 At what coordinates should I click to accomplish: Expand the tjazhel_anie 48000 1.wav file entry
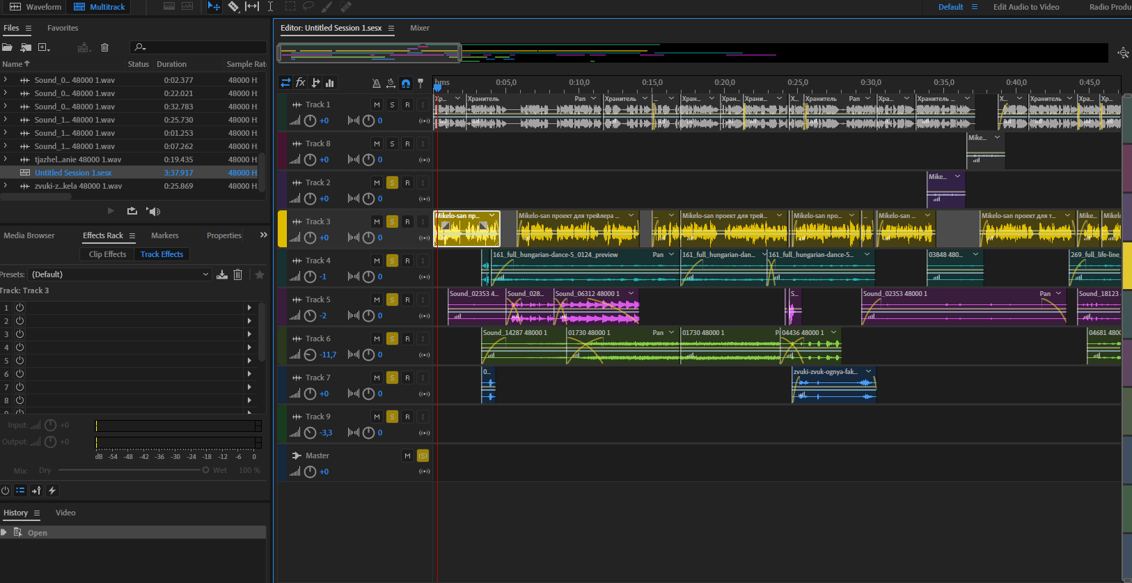click(6, 160)
